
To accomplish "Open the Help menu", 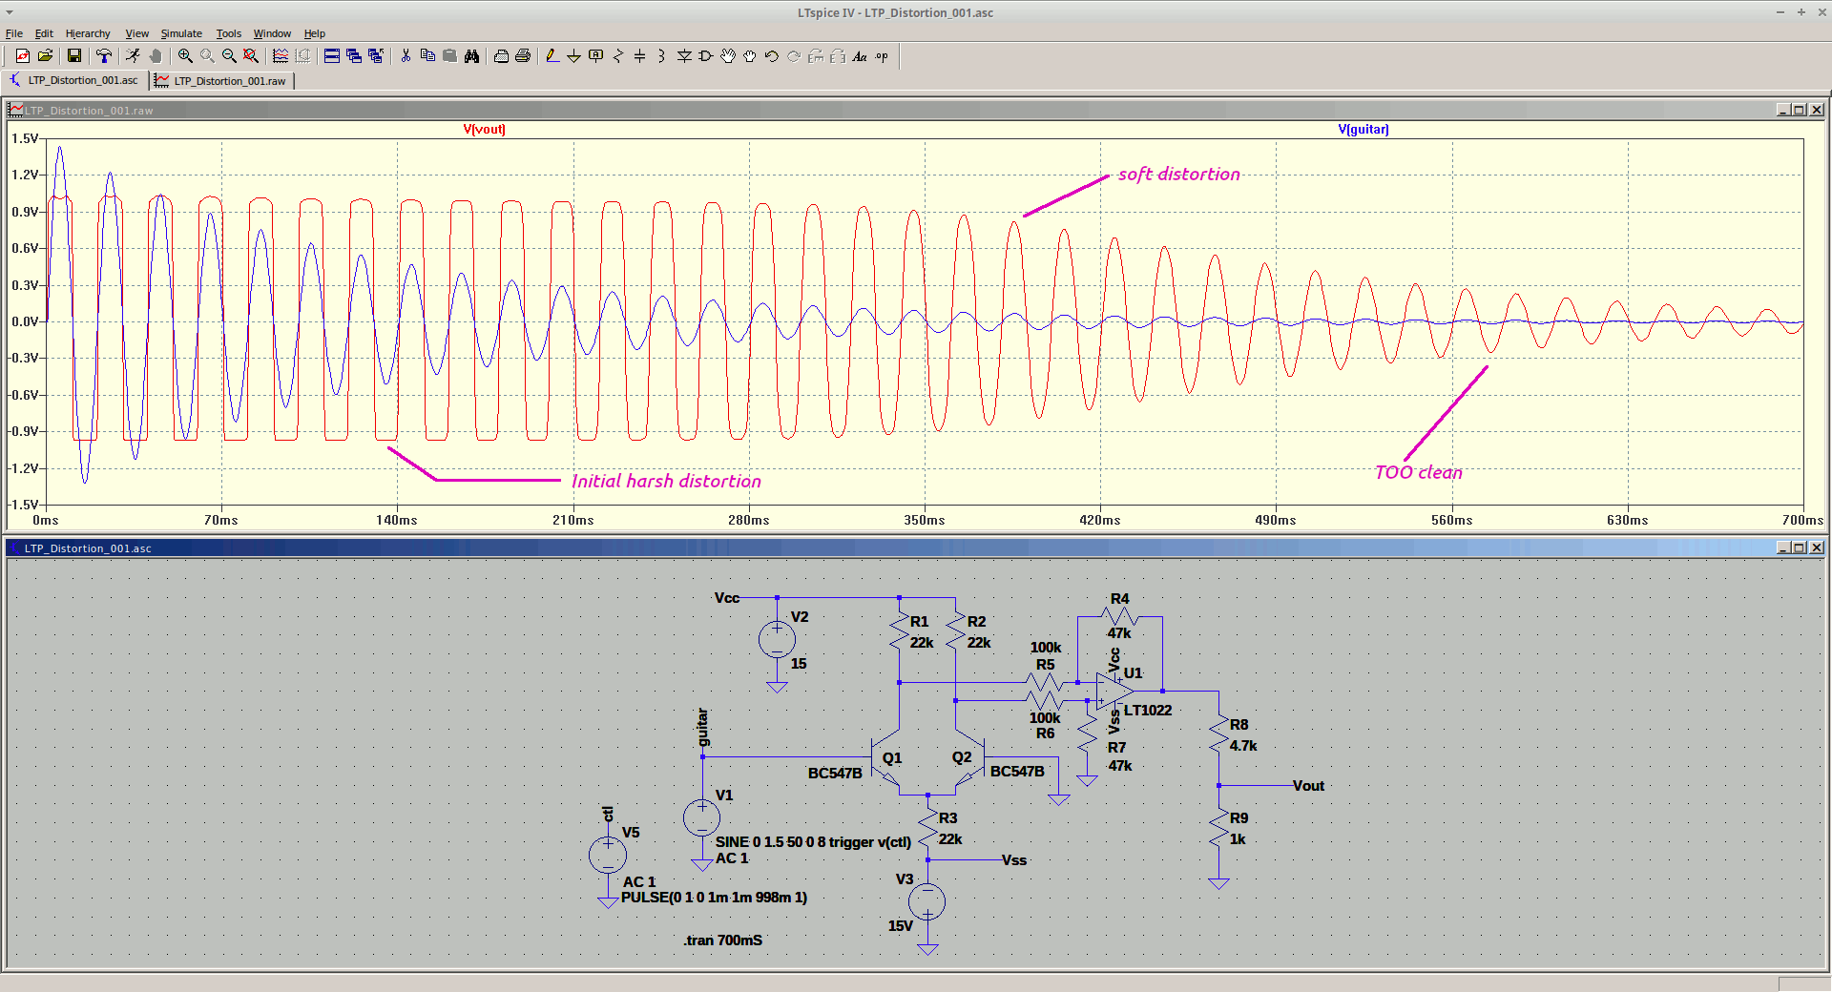I will 315,33.
